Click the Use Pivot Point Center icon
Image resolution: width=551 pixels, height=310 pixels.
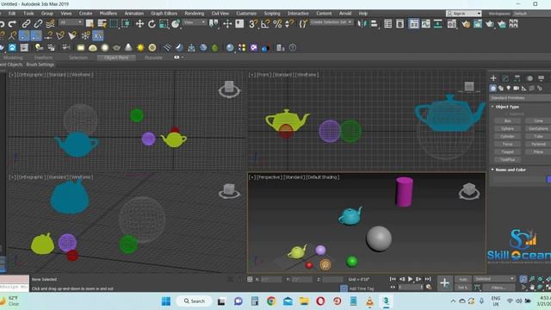(x=214, y=24)
